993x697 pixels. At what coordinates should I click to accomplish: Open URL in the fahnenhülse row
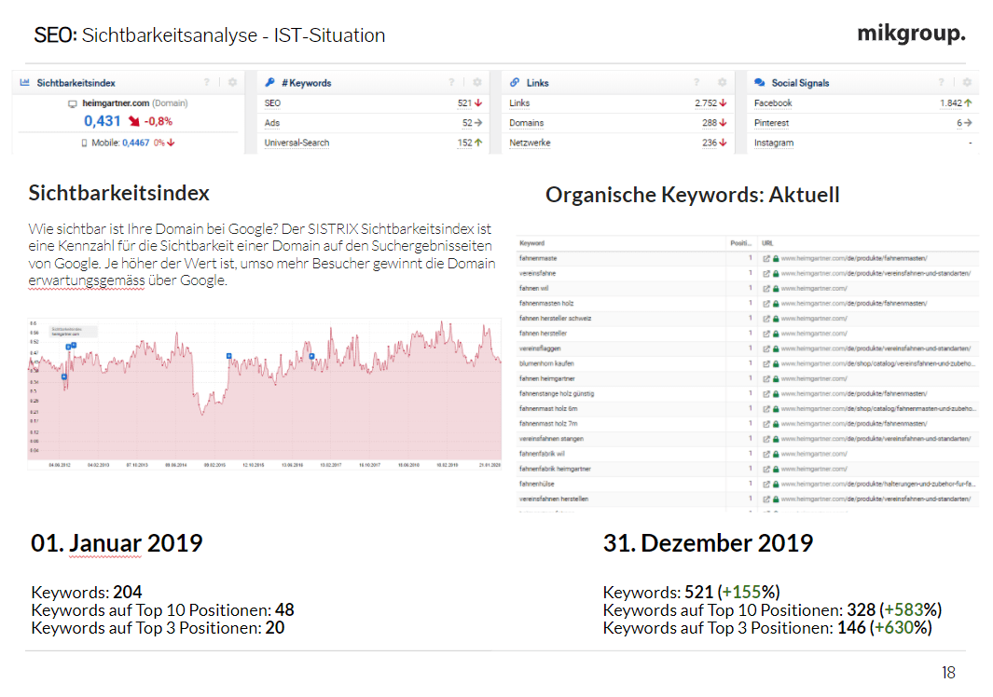[877, 485]
